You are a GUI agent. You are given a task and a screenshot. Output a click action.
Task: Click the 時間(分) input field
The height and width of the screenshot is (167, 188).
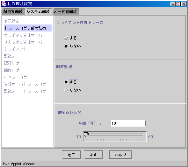coord(128,123)
